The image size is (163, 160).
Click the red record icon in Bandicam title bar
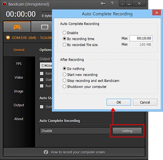(4, 4)
